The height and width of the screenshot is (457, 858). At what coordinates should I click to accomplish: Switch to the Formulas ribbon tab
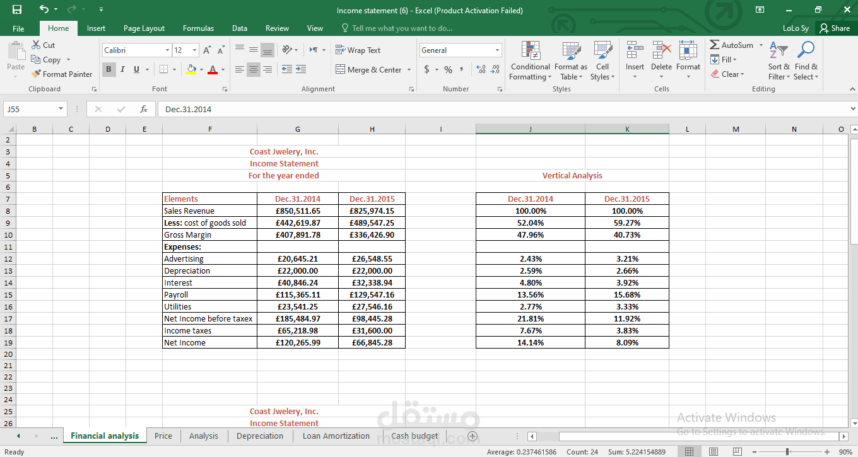pos(198,28)
